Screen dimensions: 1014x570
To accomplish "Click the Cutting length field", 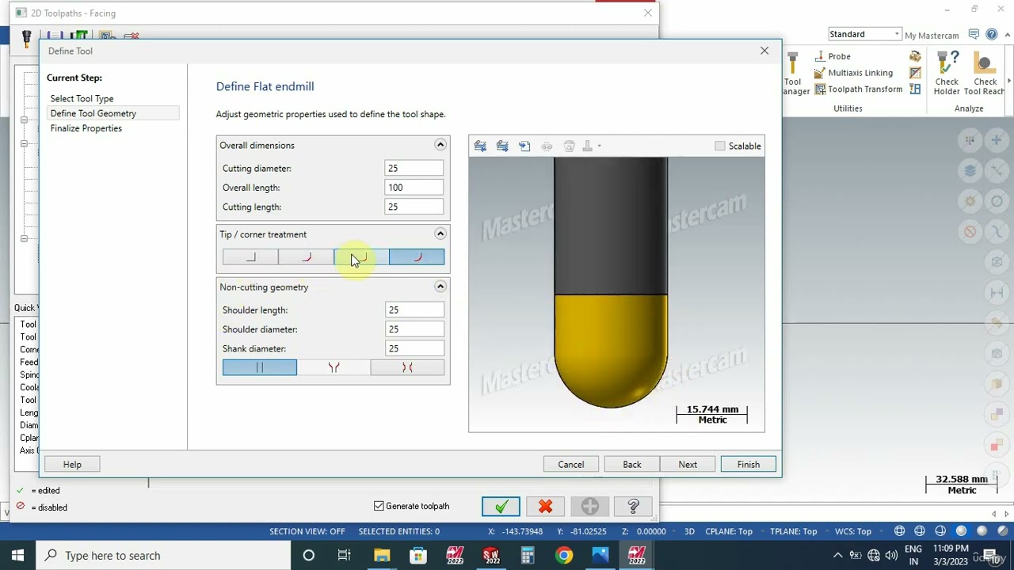I will point(414,207).
